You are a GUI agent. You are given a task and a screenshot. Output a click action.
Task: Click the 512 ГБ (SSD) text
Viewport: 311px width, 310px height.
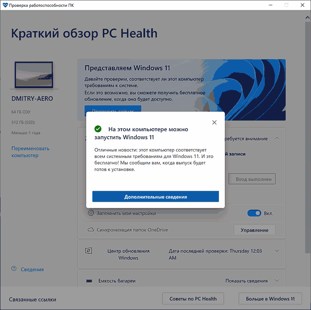[23, 122]
